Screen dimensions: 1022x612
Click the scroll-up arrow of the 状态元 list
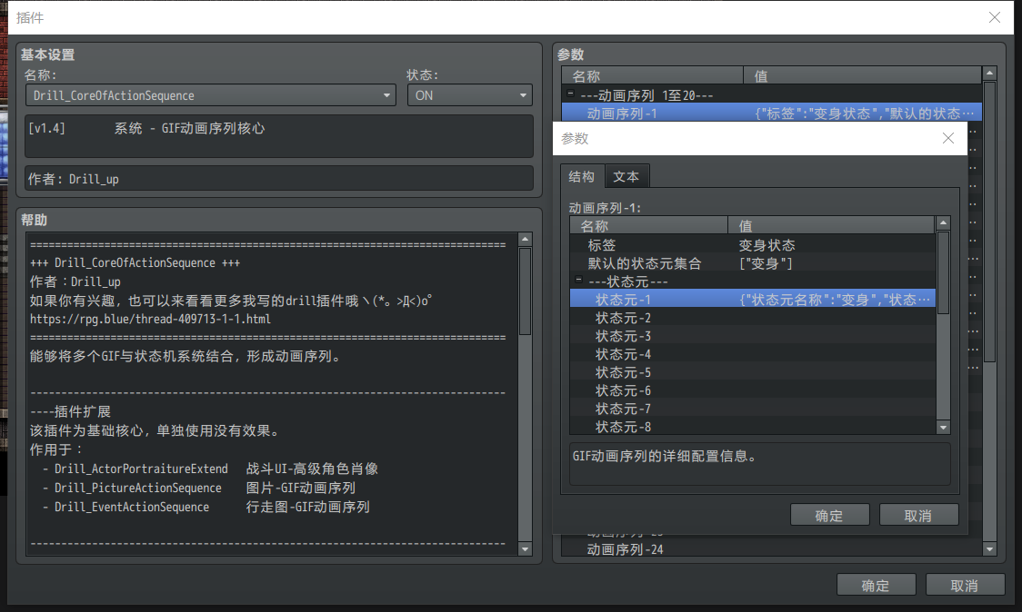pyautogui.click(x=943, y=223)
